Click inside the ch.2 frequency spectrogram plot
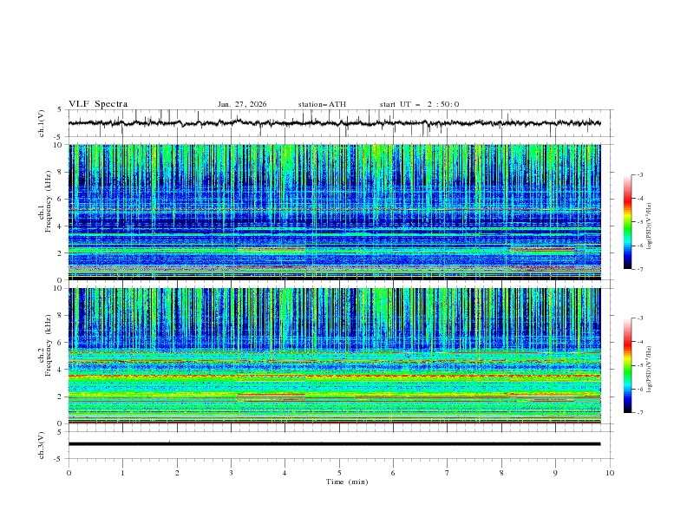 [x=334, y=356]
